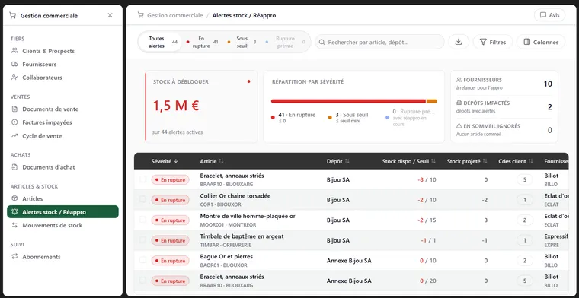Click Fournisseurs à relancer count 10
This screenshot has height=298, width=579.
tap(548, 84)
